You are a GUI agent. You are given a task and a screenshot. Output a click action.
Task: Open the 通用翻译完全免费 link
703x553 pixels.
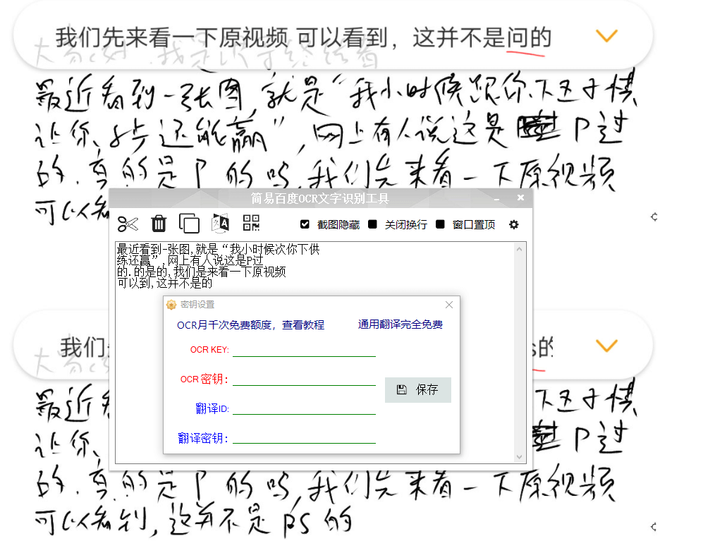coord(400,324)
